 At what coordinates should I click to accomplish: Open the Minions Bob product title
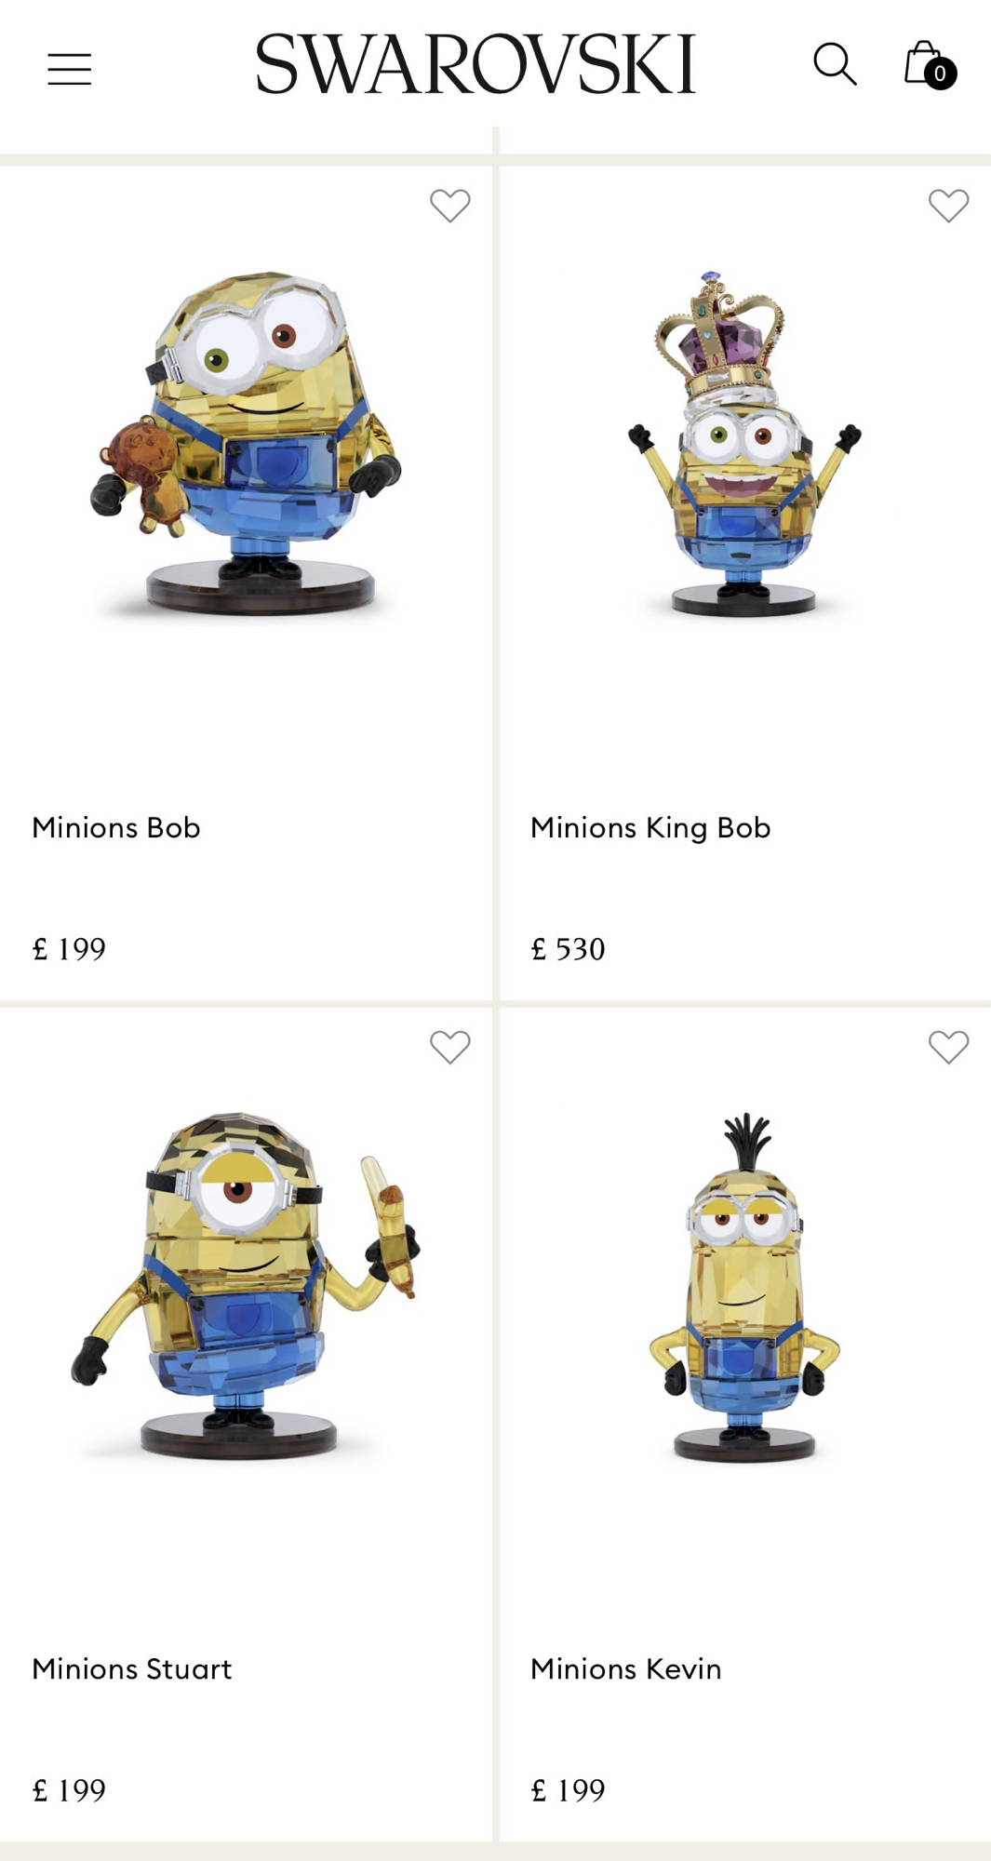[x=116, y=827]
